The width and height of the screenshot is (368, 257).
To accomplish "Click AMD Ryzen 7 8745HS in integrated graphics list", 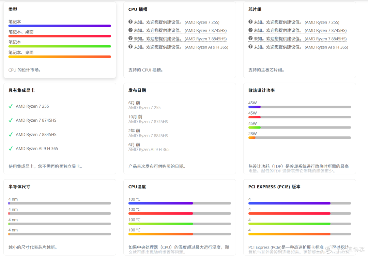I will (x=36, y=120).
